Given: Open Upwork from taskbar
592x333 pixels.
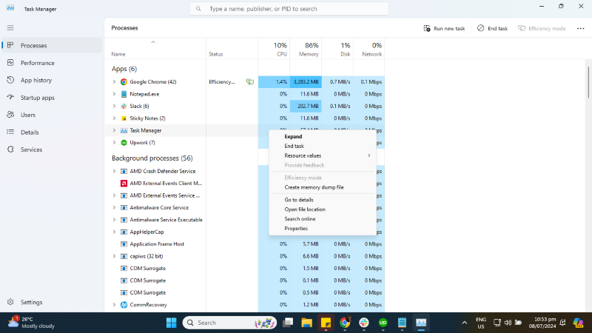Looking at the screenshot, I should [x=383, y=323].
